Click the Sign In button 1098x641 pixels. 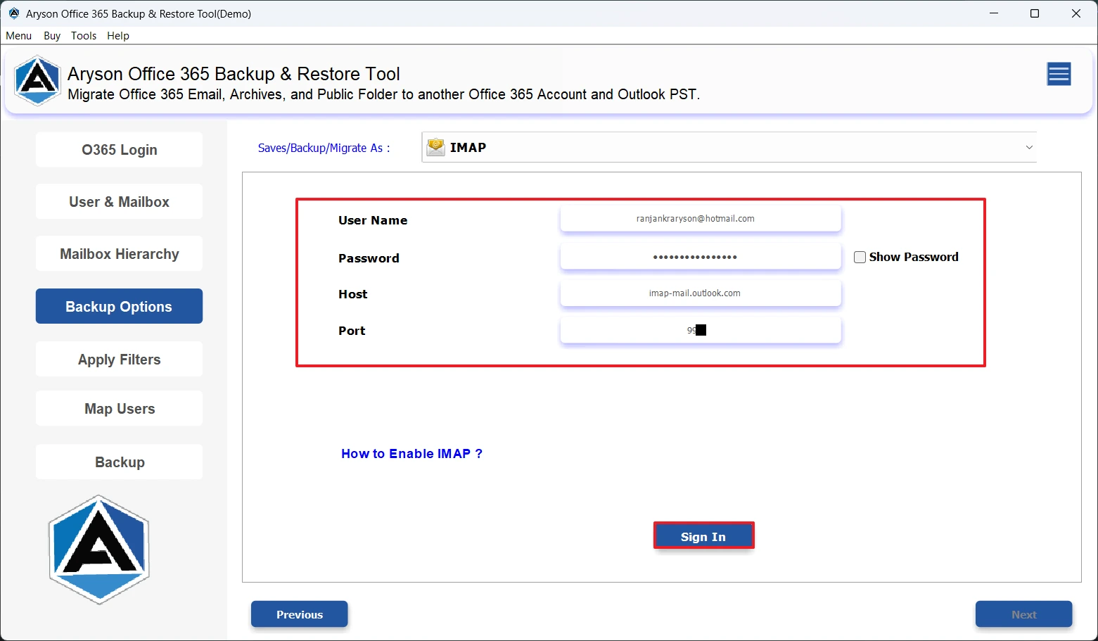point(703,536)
